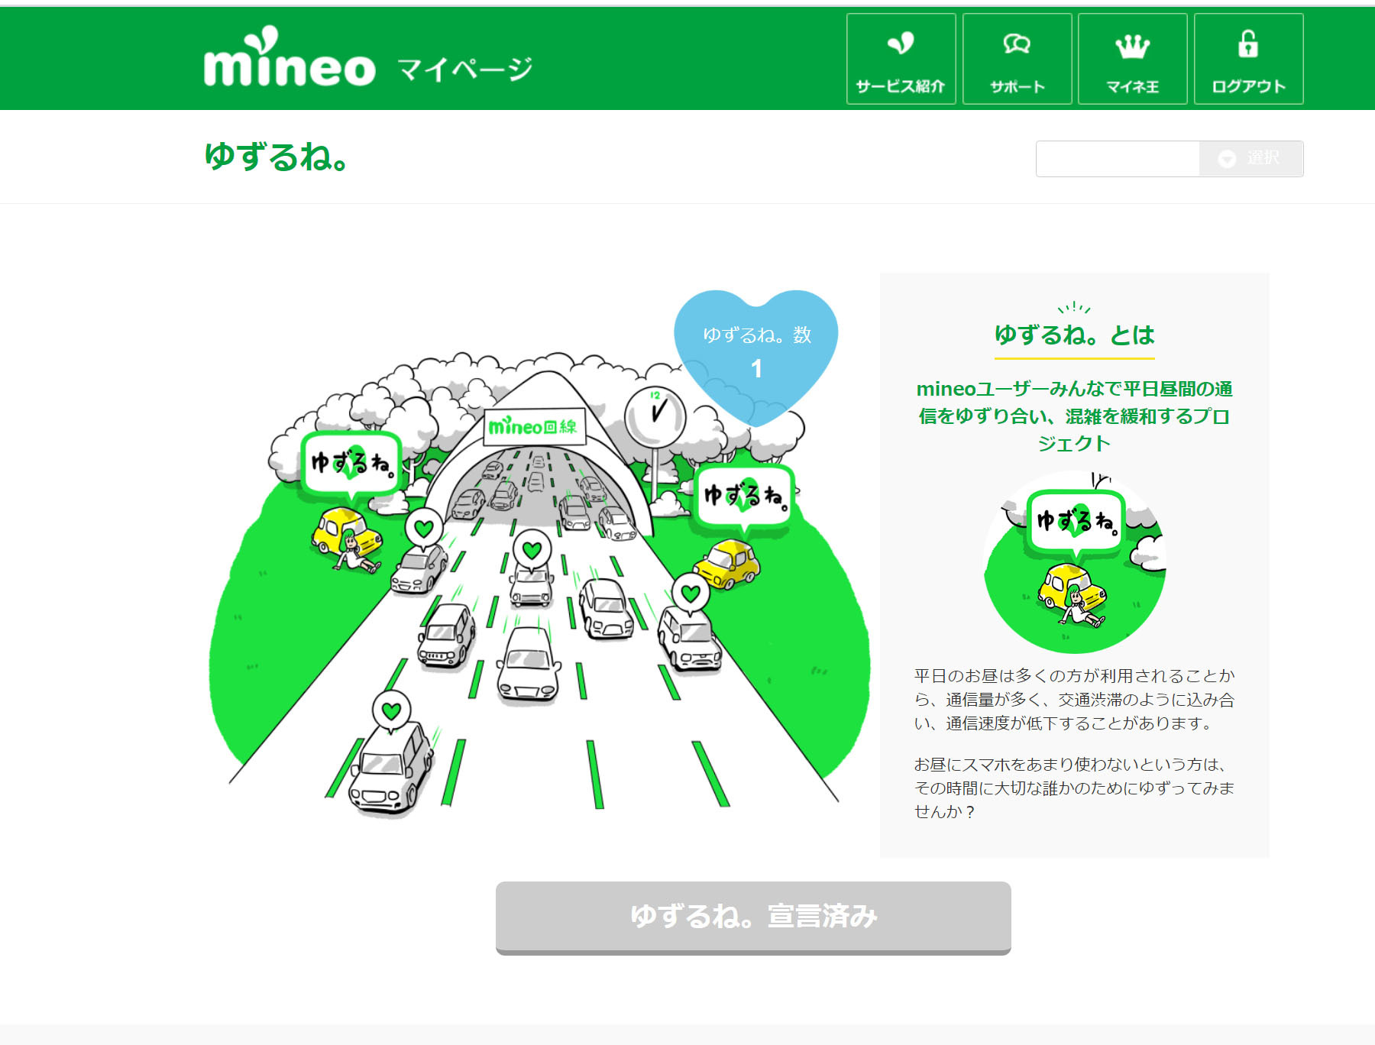
Task: Click the empty selection input field
Action: 1118,158
